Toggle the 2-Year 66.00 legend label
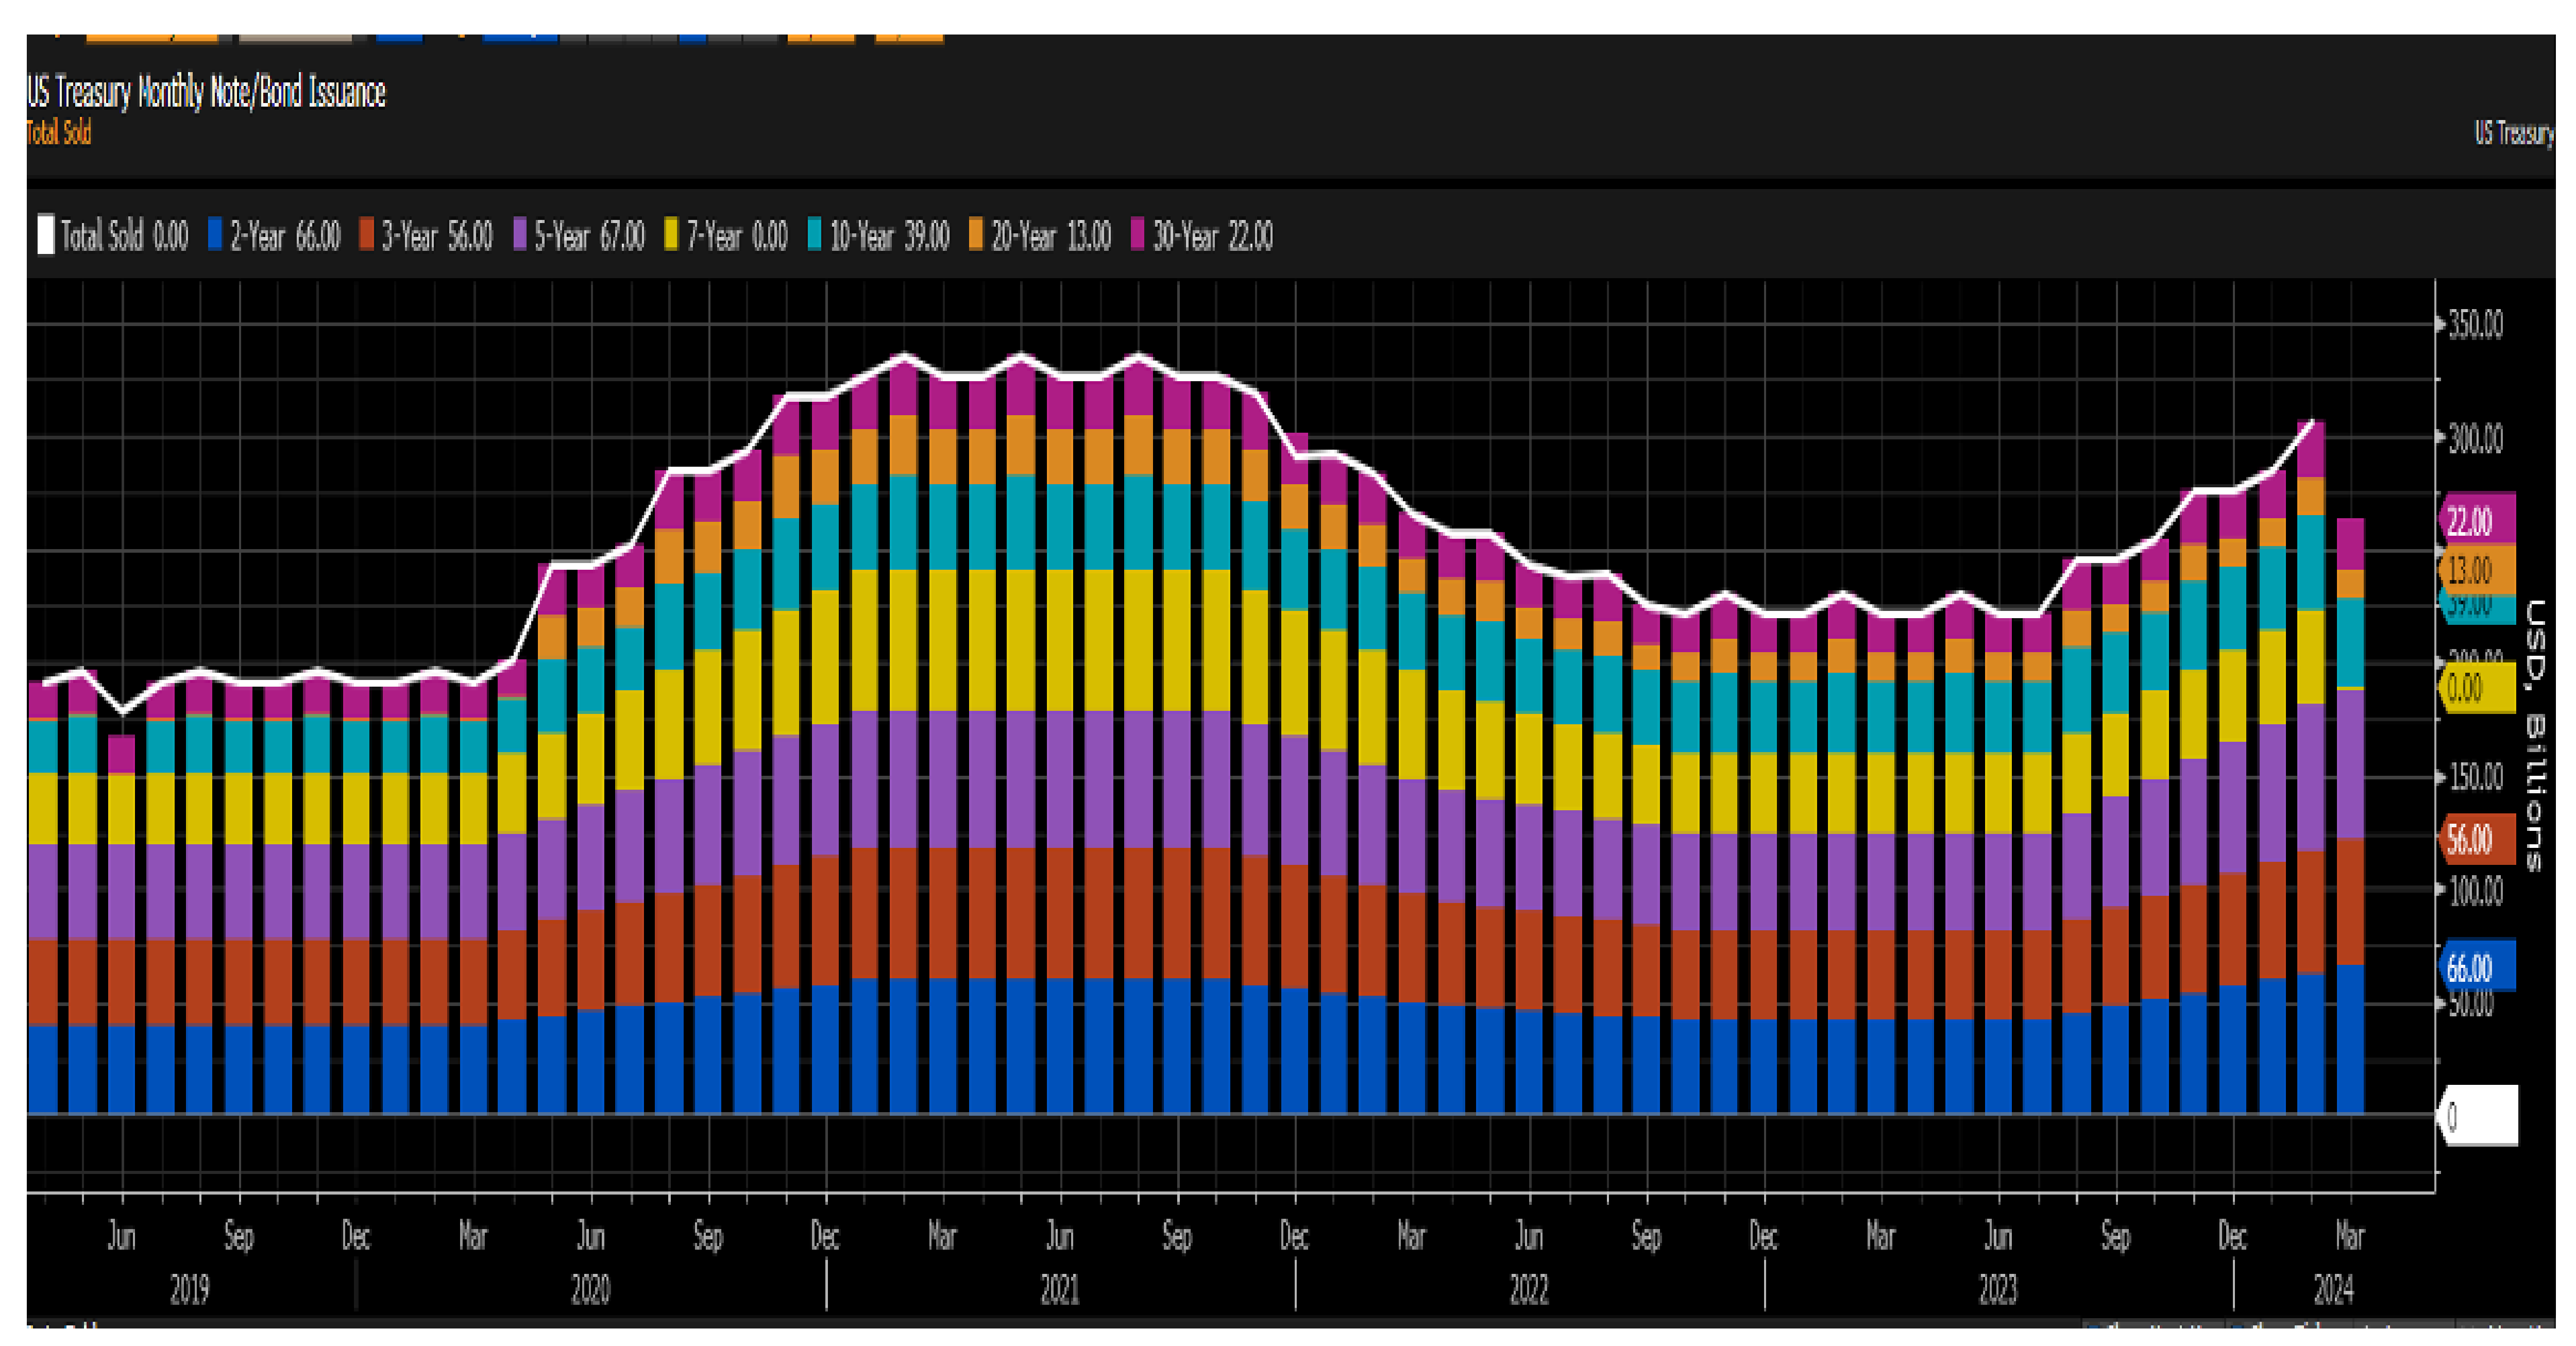This screenshot has height=1346, width=2576. (x=285, y=237)
